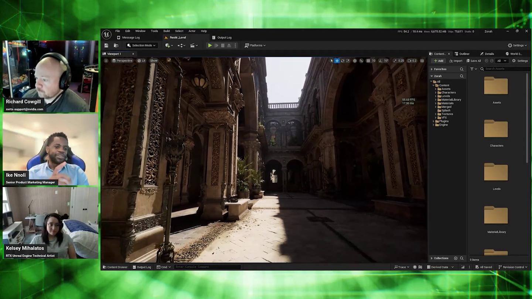
Task: Open the Characters folder thumbnail
Action: 496,130
